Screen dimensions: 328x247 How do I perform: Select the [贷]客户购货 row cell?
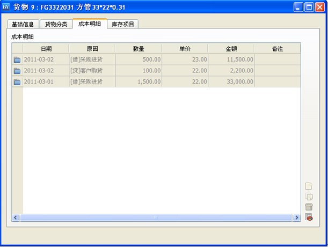[x=92, y=71]
